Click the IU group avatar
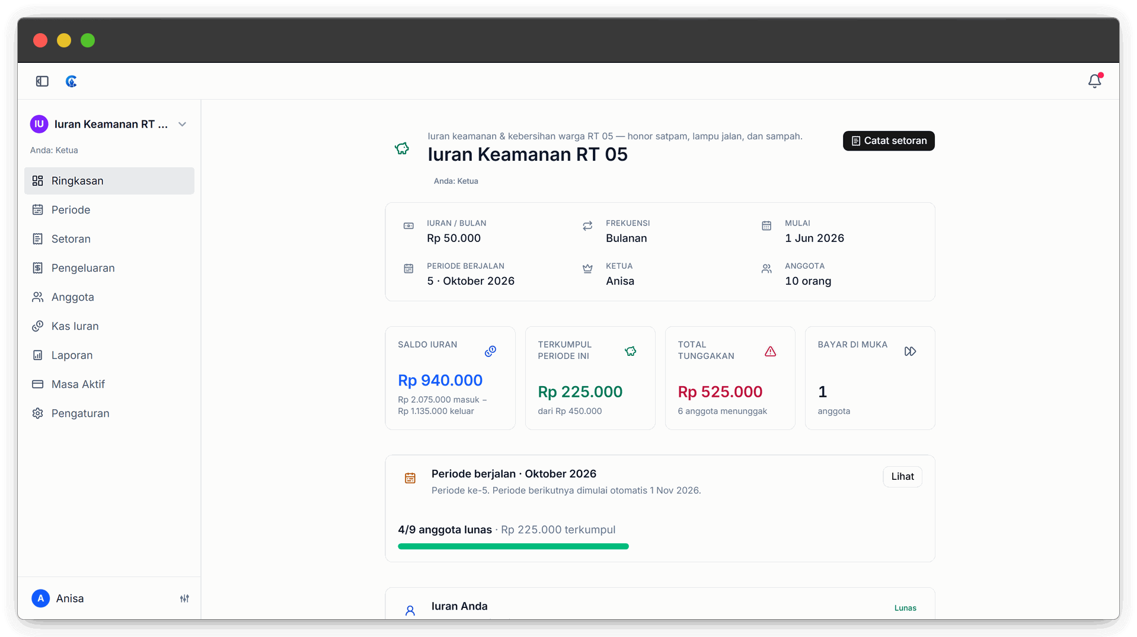This screenshot has height=637, width=1137. (39, 124)
